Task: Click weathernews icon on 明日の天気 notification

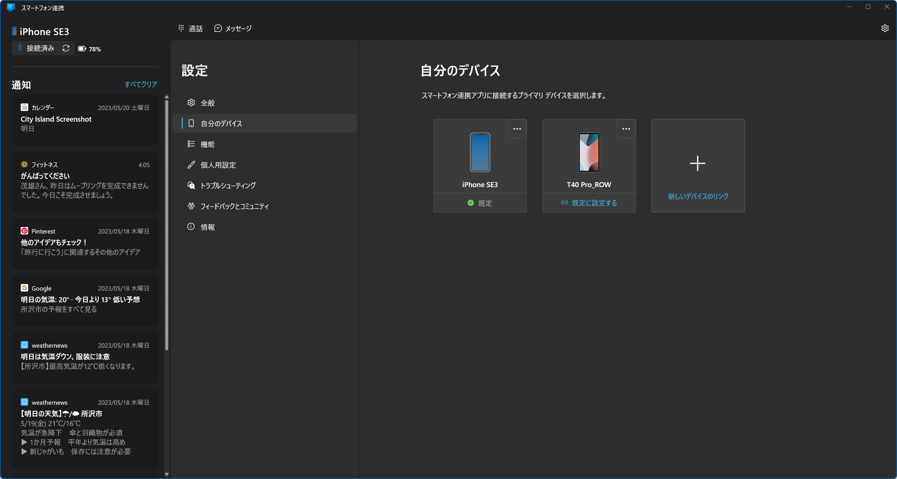Action: coord(24,402)
